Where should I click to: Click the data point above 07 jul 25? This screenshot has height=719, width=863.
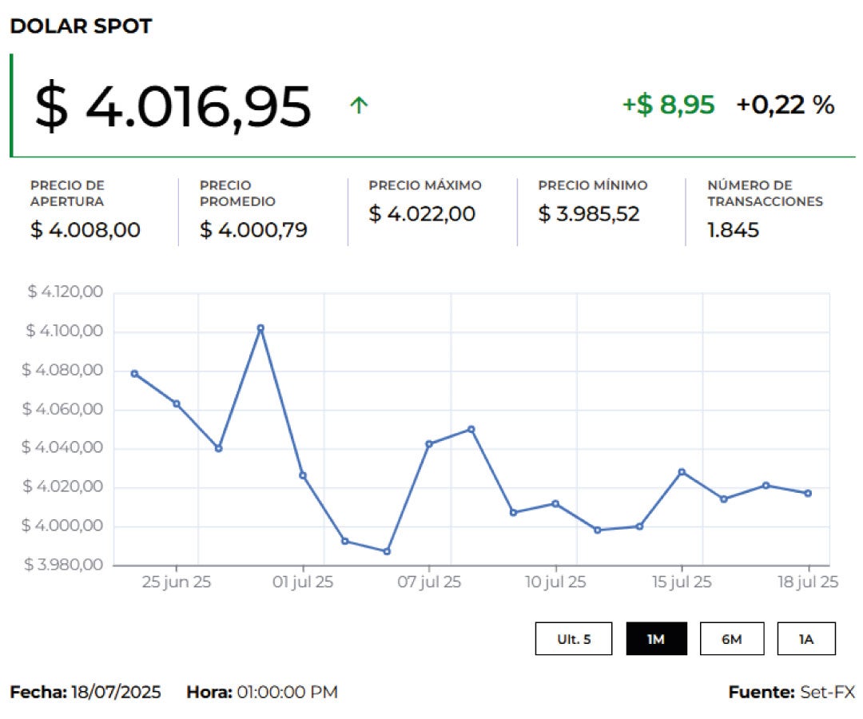[x=429, y=443]
